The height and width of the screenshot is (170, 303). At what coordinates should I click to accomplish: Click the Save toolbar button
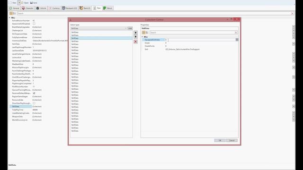coord(34,3)
